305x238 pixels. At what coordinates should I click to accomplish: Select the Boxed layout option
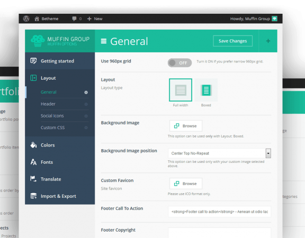206,90
